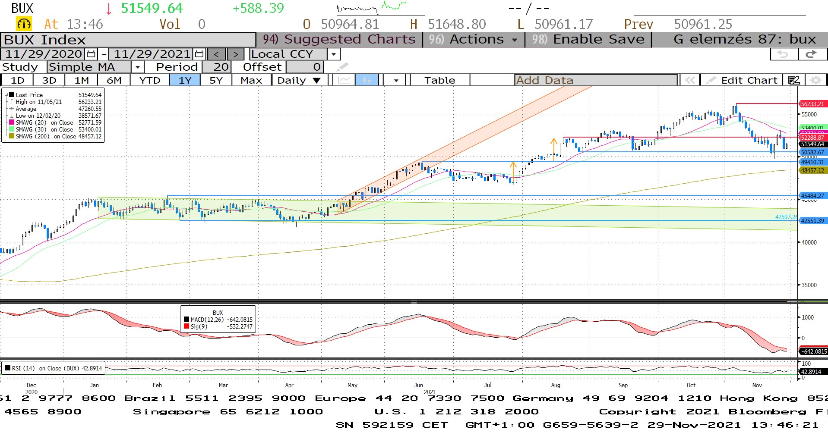The height and width of the screenshot is (442, 828).
Task: Open the Local CCY currency dropdown
Action: (x=333, y=54)
